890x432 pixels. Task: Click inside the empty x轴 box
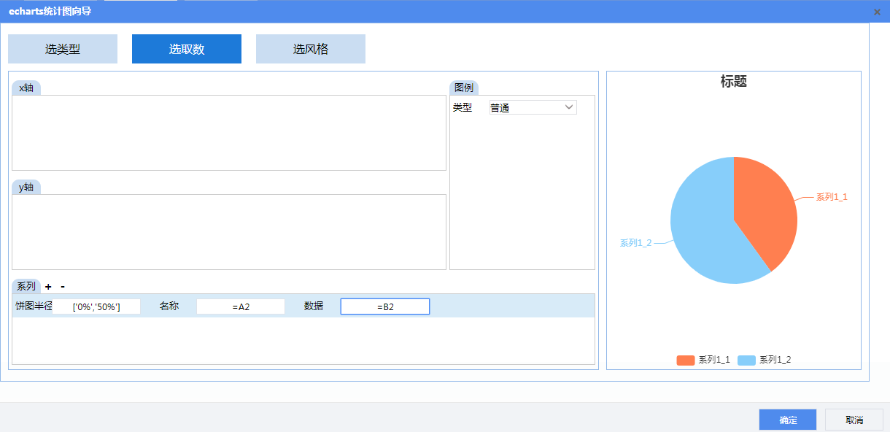[228, 133]
